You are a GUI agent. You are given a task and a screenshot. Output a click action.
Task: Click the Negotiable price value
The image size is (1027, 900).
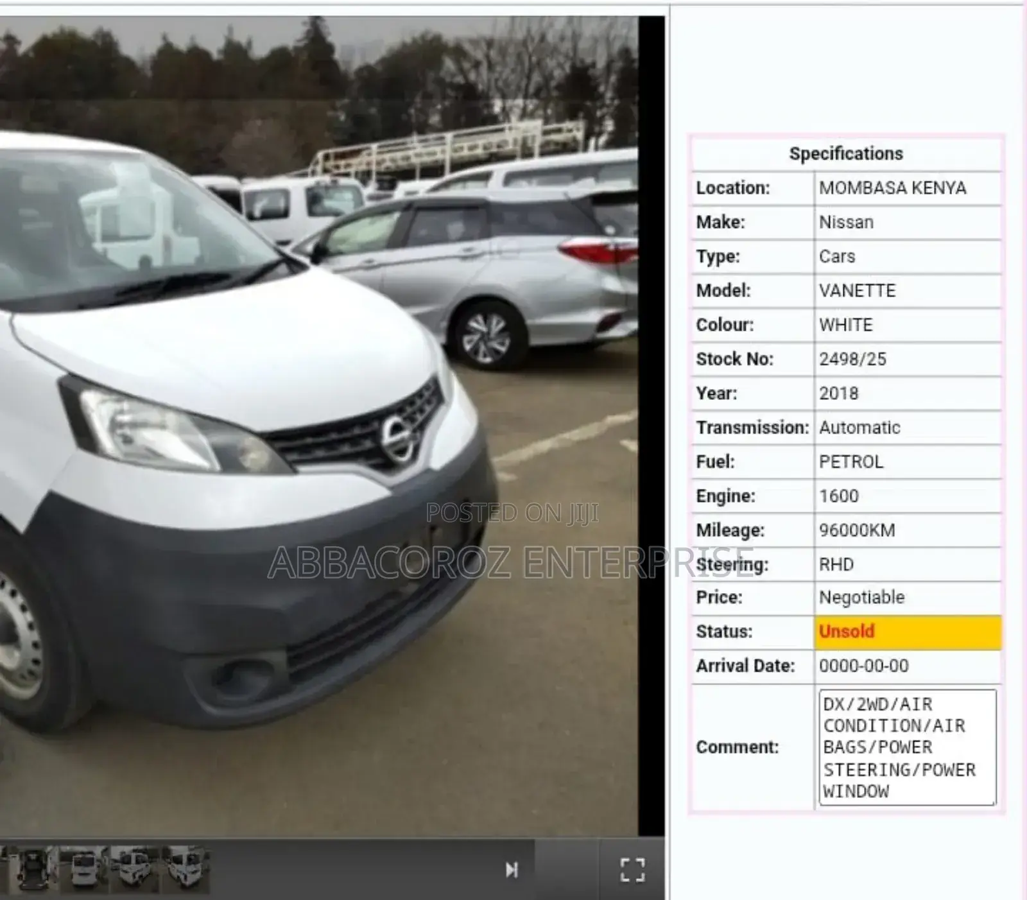(x=861, y=598)
